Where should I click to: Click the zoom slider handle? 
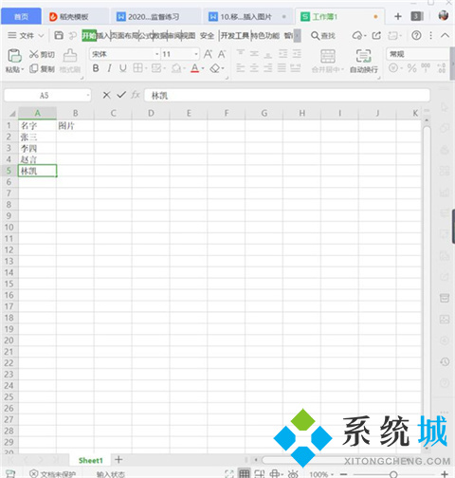coord(393,474)
